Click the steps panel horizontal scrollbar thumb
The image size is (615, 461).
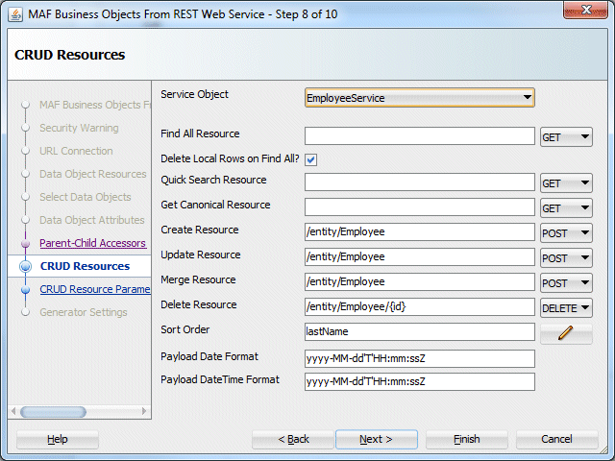click(53, 412)
